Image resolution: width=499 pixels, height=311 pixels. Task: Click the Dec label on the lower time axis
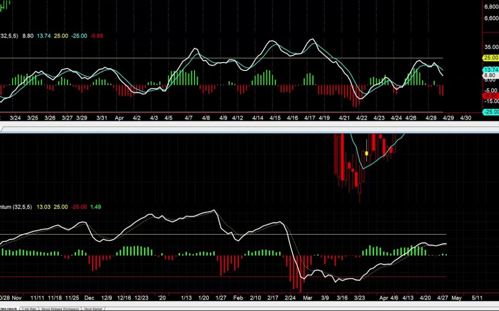click(90, 298)
